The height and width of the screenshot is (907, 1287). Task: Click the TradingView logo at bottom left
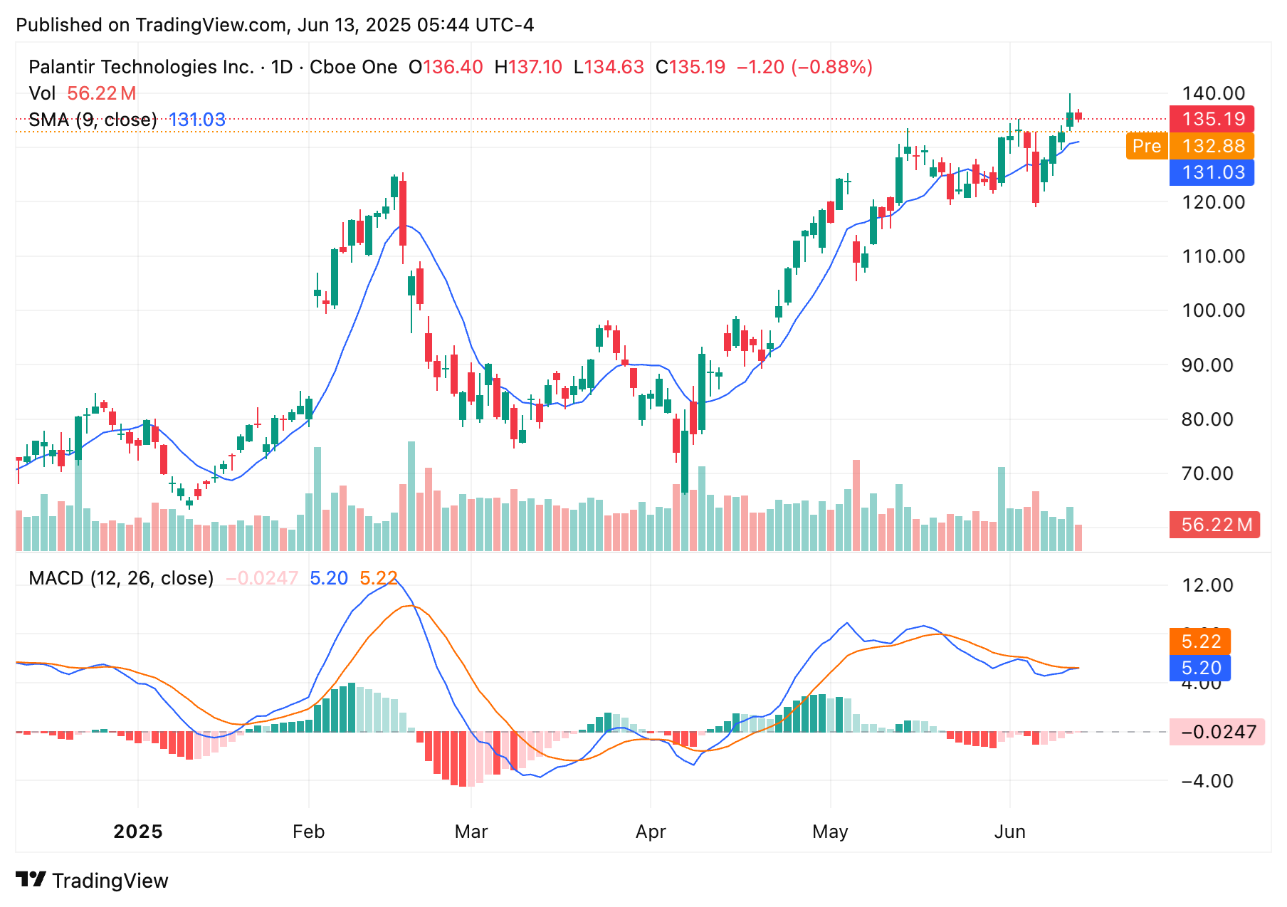tap(92, 881)
